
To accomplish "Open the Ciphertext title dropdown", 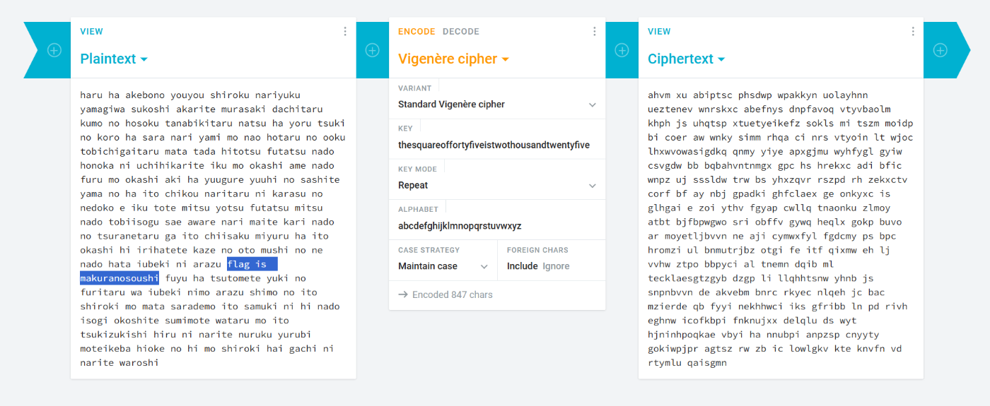I will click(x=686, y=59).
